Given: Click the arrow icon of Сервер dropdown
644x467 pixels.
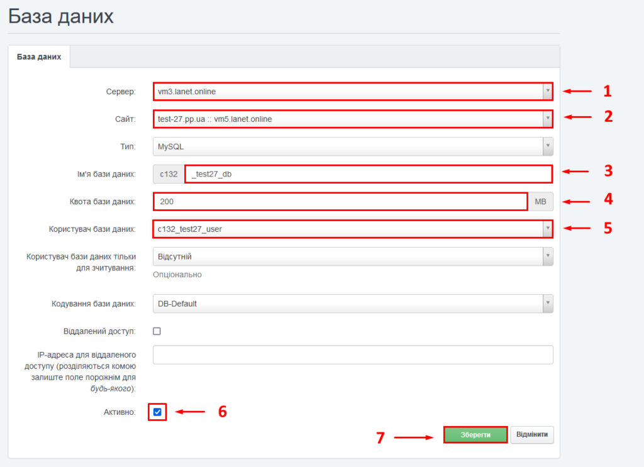Looking at the screenshot, I should (548, 92).
